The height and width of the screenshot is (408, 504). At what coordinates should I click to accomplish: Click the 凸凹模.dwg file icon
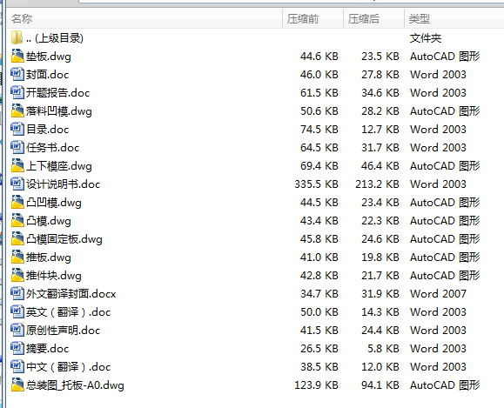pyautogui.click(x=17, y=202)
